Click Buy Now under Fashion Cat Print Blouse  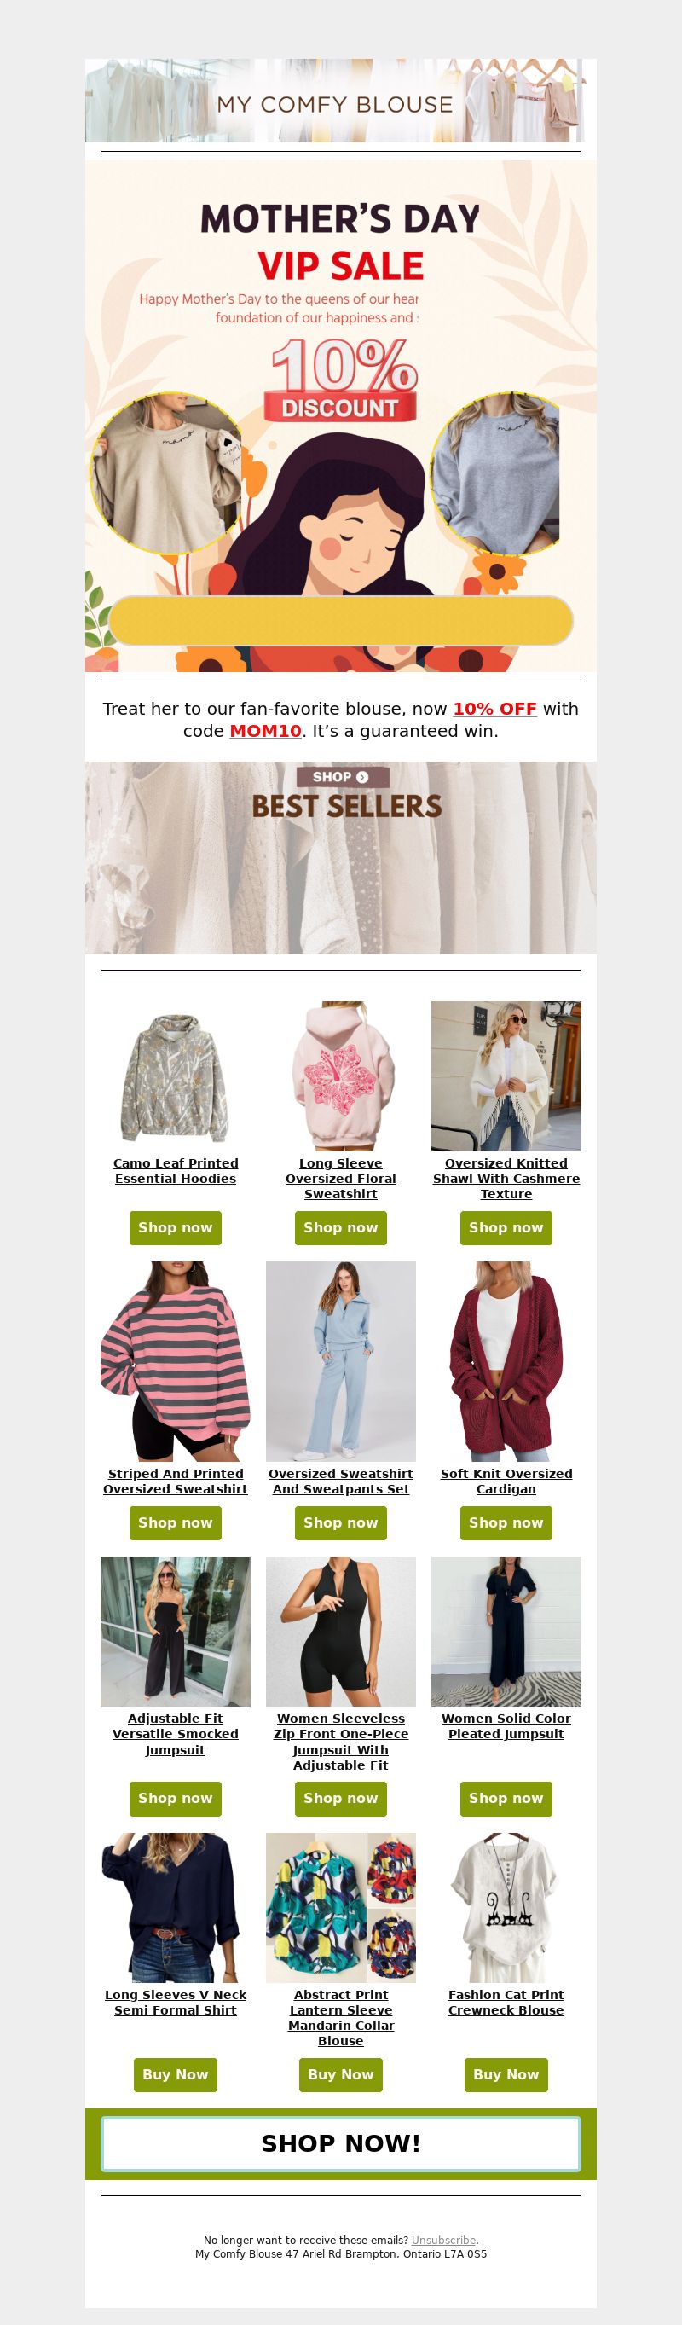pos(506,2074)
